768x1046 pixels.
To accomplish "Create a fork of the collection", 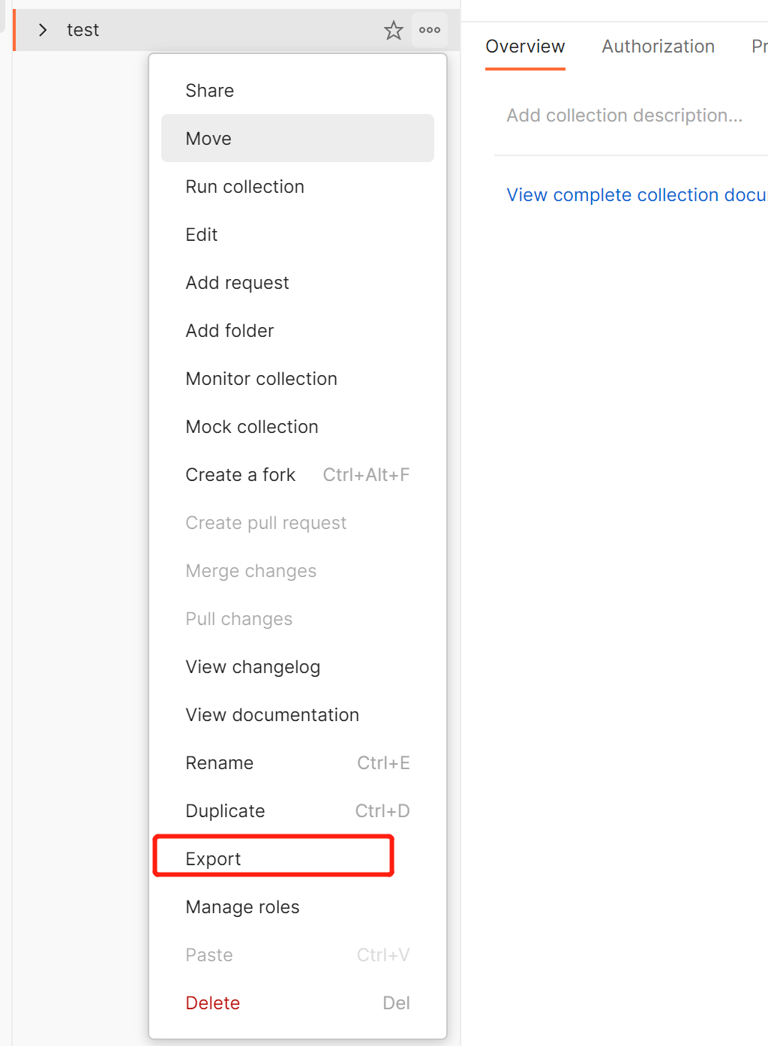I will pos(241,475).
